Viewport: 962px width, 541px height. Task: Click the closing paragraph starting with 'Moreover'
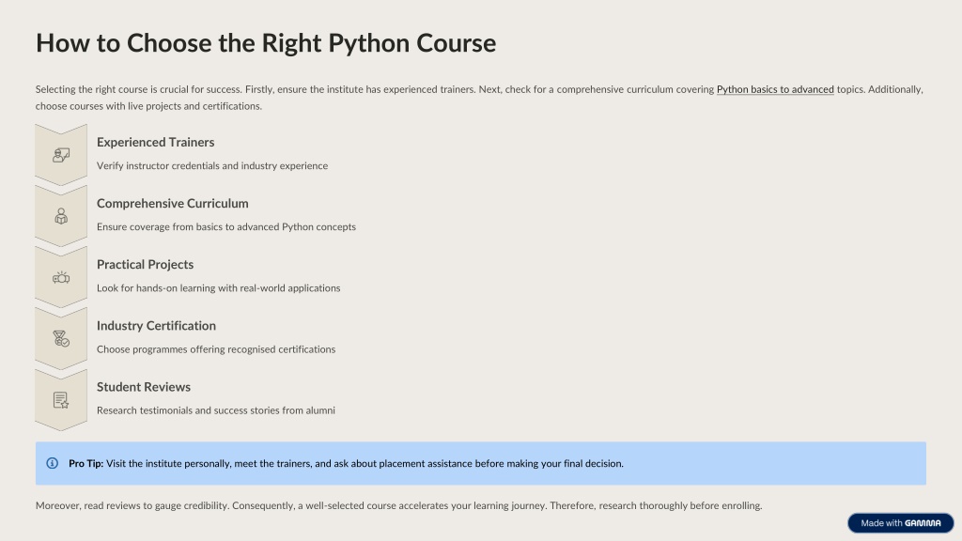(x=398, y=505)
